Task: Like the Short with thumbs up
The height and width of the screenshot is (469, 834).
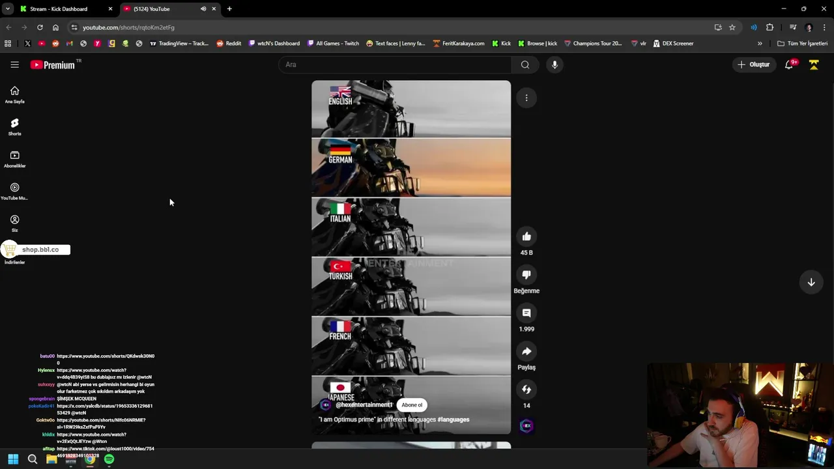Action: pos(526,236)
